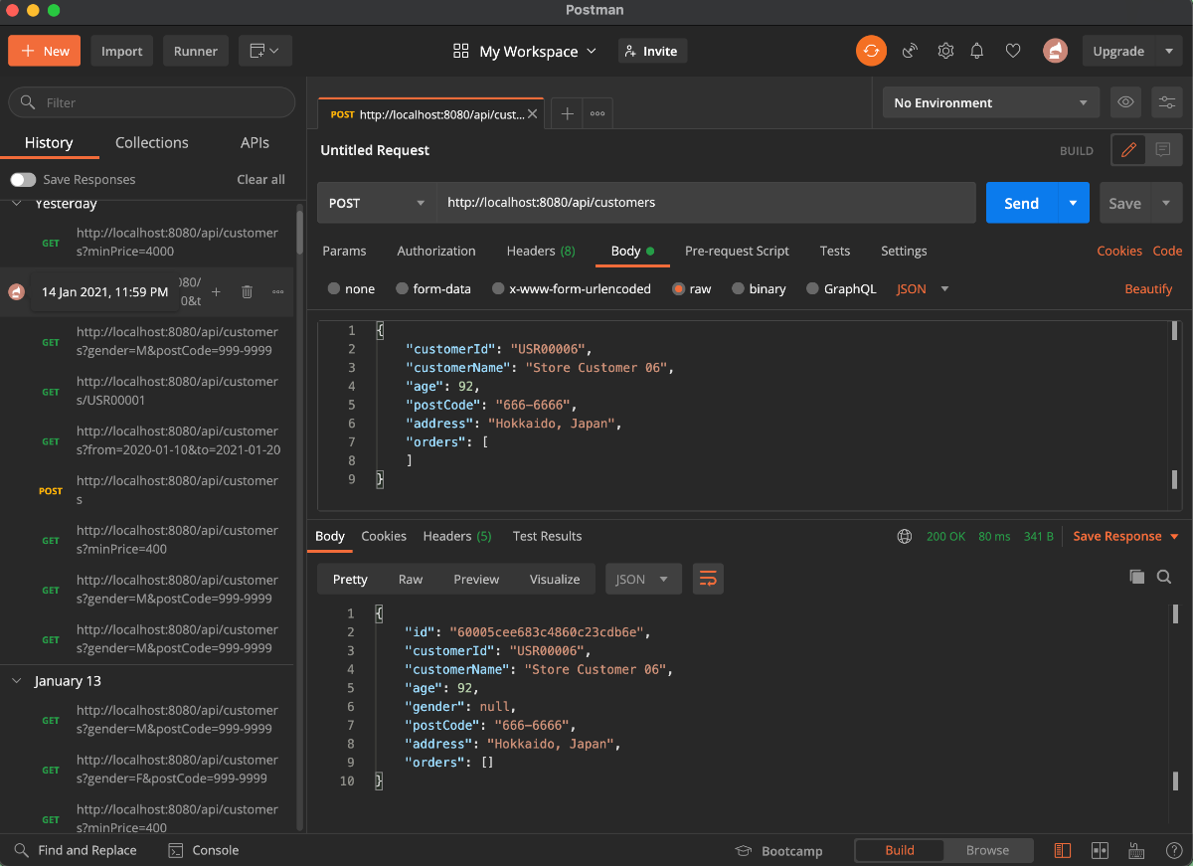Select the form-data body radio
The height and width of the screenshot is (866, 1193).
click(403, 288)
